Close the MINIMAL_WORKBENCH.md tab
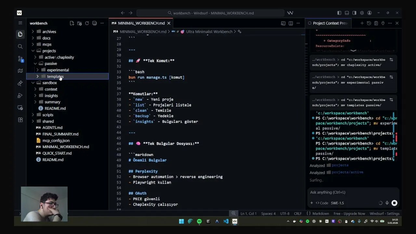416x234 pixels. point(169,23)
